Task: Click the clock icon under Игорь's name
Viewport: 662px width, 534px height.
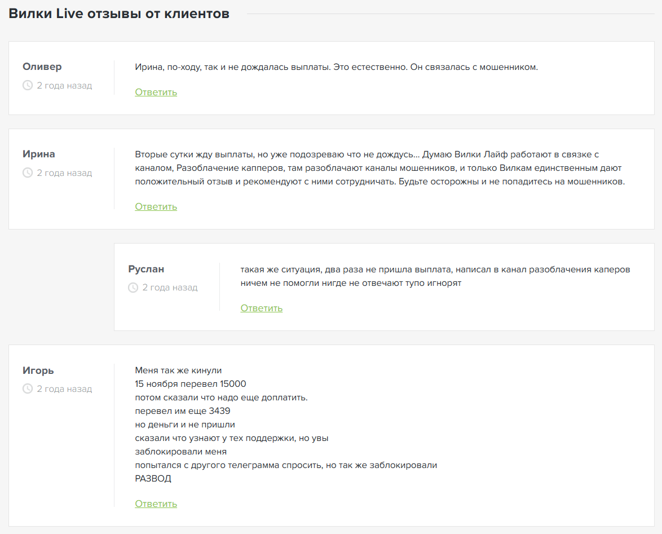Action: [x=28, y=389]
